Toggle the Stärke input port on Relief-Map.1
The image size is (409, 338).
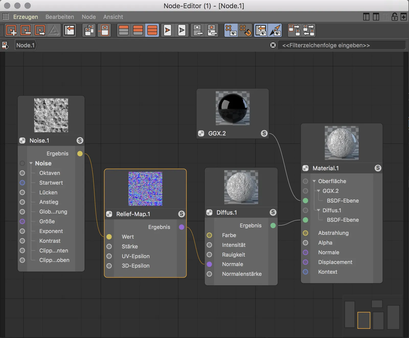[x=109, y=247]
